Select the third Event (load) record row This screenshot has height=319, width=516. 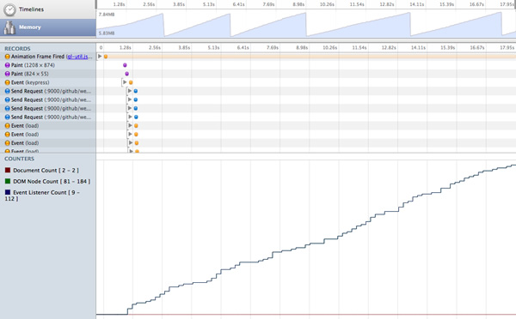pyautogui.click(x=47, y=143)
